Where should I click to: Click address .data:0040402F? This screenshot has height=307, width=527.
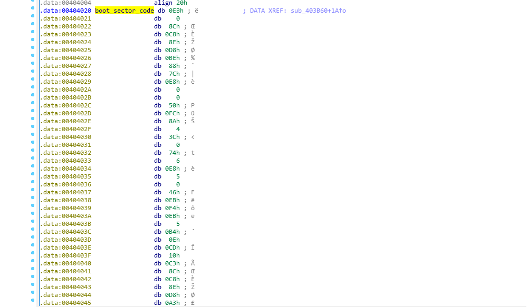tap(65, 129)
